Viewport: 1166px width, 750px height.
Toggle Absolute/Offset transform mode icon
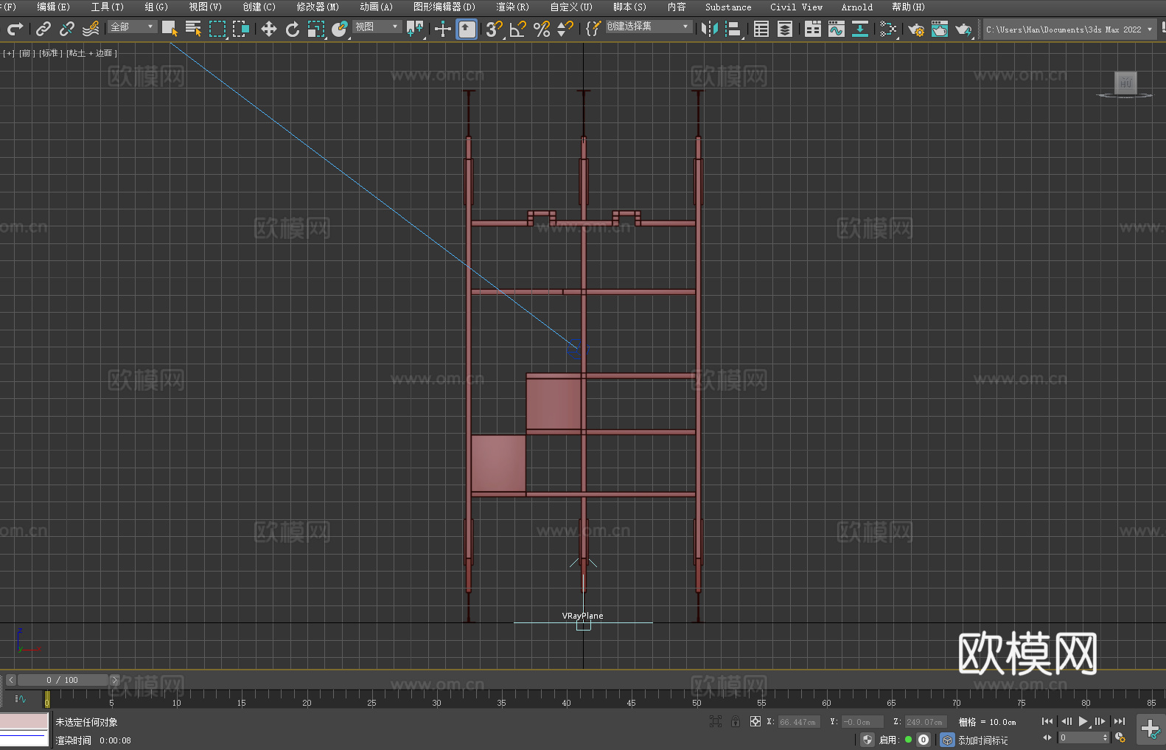(755, 721)
